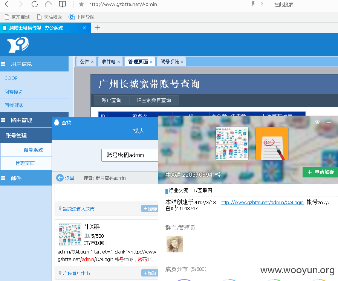Screen dimensions: 338x281
Task: Open 广东省广州市 location link
Action: 76,273
